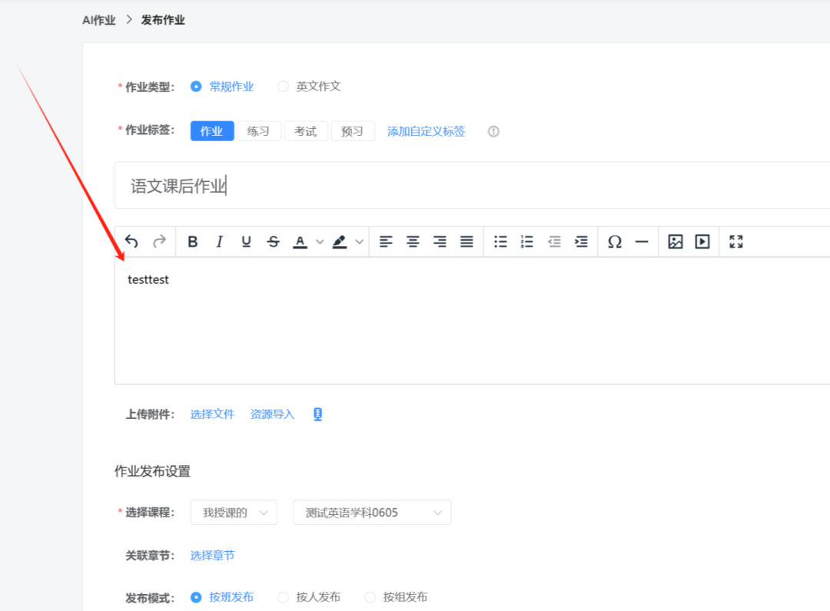Insert a video into editor
Screen dimensions: 830x611
702,242
